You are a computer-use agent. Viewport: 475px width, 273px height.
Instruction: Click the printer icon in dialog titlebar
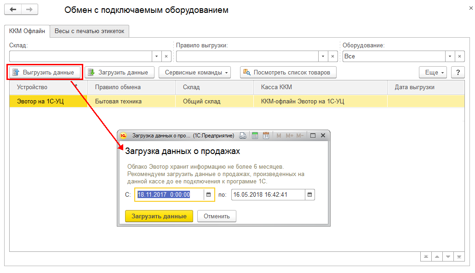[x=243, y=136]
